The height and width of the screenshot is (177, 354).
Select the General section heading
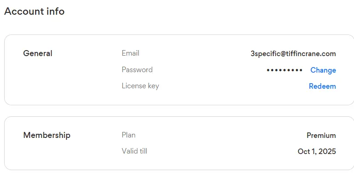(38, 53)
